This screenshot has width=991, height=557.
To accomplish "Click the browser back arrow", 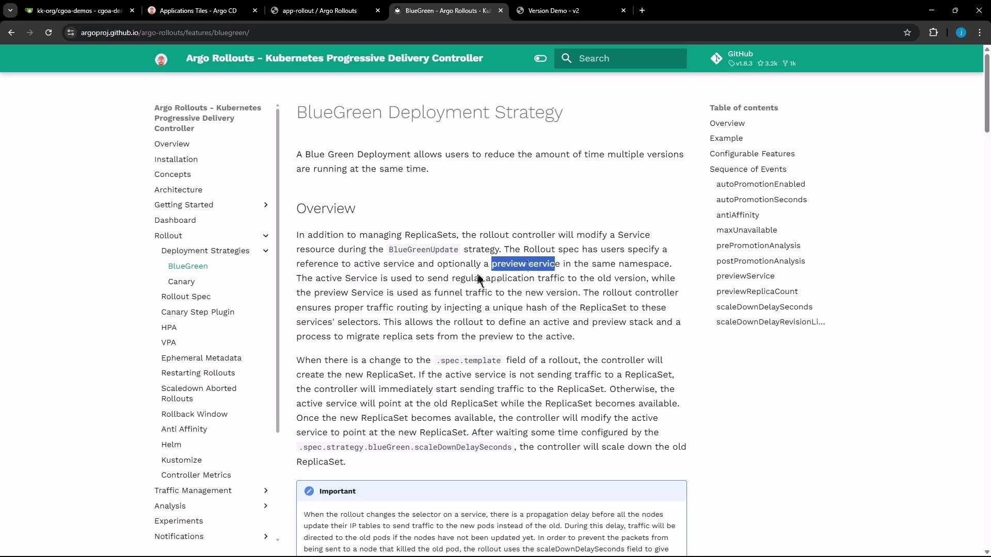I will (x=11, y=32).
